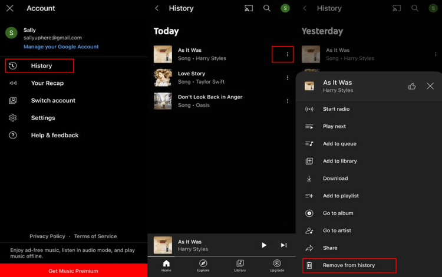Close the Account panel with the X
This screenshot has height=277, width=442.
[x=10, y=8]
